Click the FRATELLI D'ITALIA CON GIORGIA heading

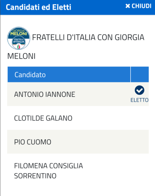[88, 38]
